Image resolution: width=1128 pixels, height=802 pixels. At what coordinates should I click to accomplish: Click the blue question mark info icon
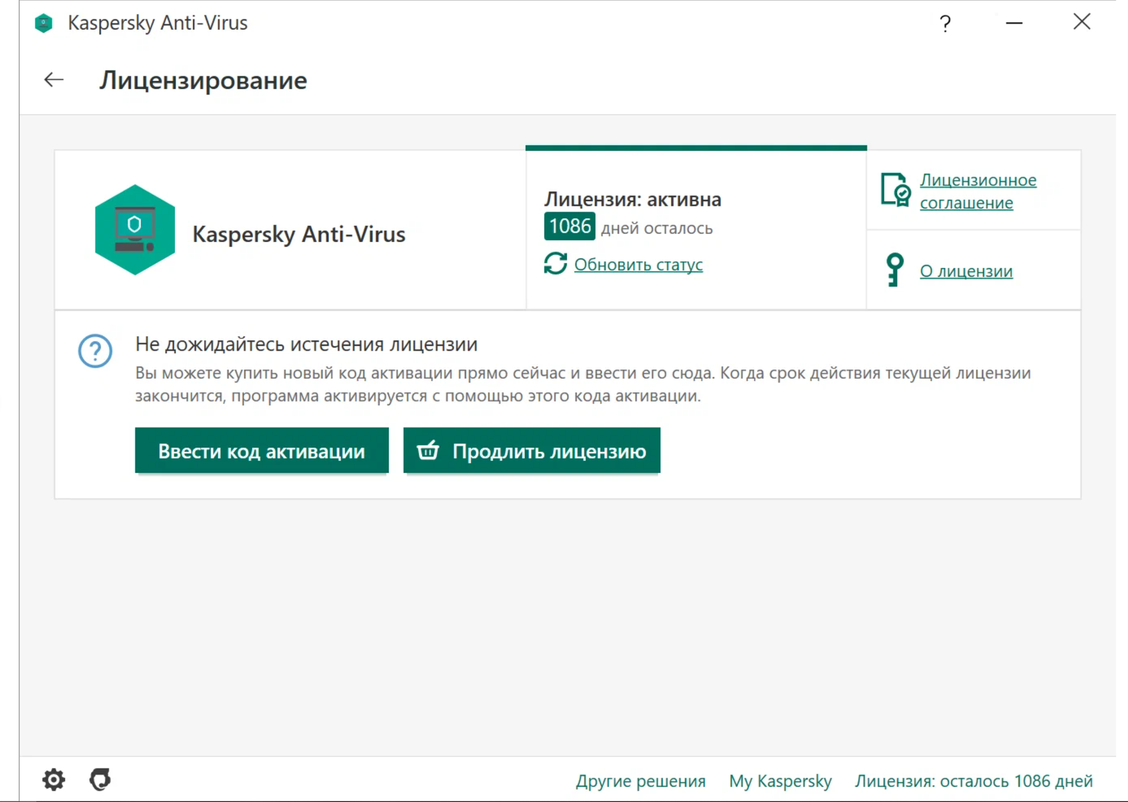coord(95,351)
